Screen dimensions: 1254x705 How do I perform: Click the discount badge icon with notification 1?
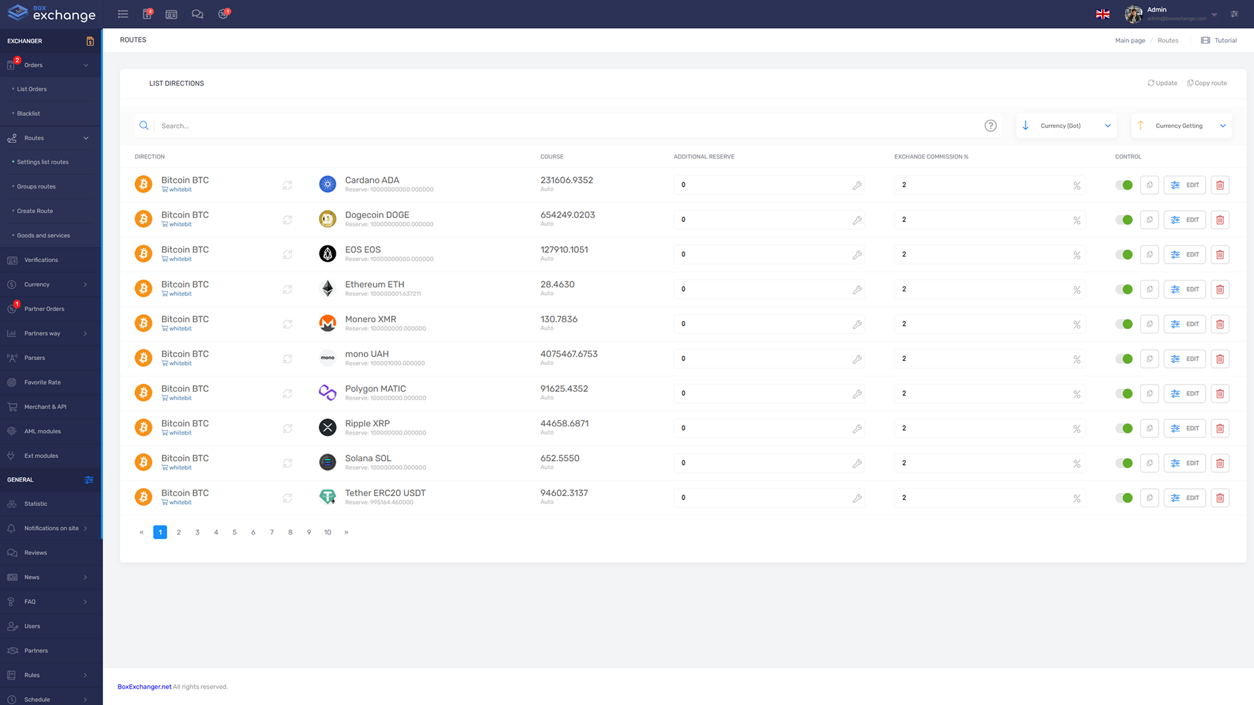(x=223, y=14)
